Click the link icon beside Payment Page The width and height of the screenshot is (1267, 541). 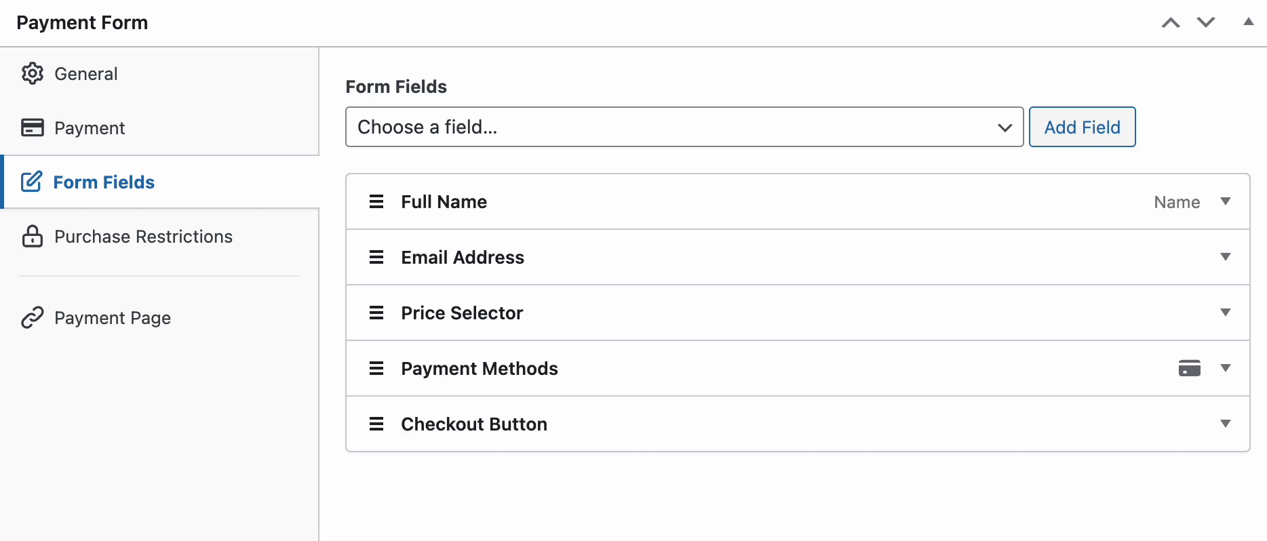point(32,317)
